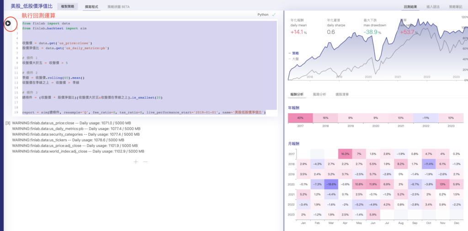Click the code line from finlab import data
The width and height of the screenshot is (468, 231).
[46, 23]
